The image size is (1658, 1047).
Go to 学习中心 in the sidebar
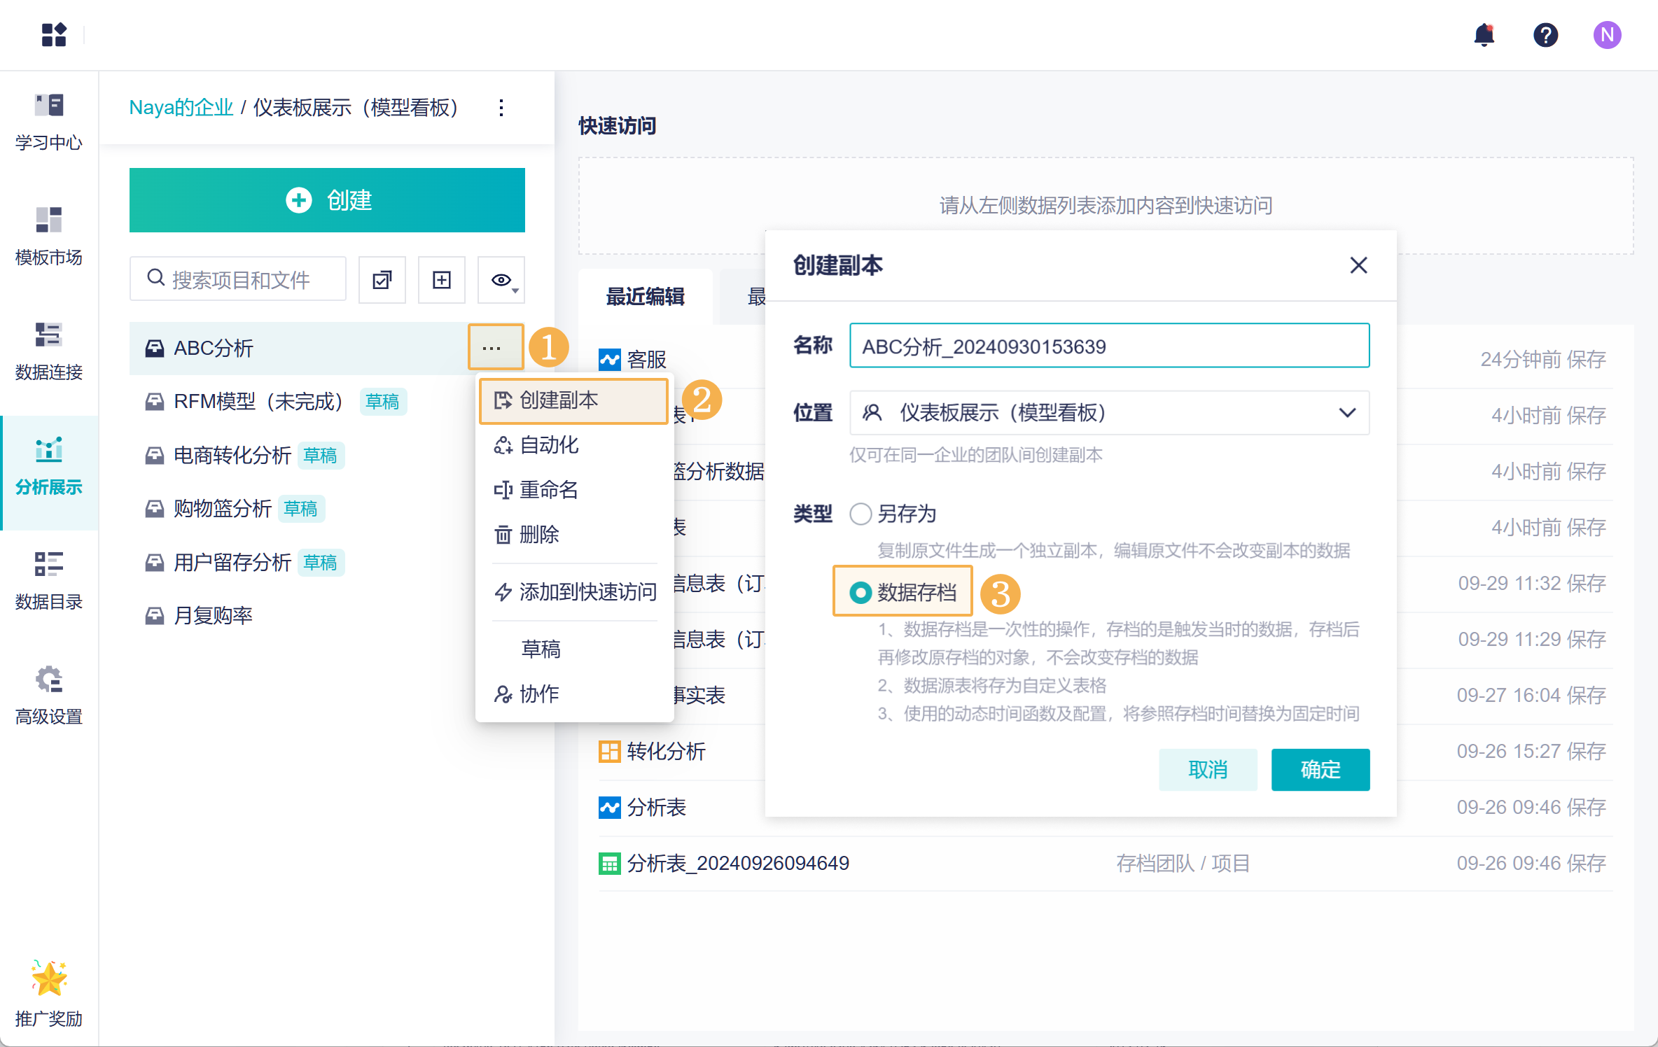click(49, 123)
